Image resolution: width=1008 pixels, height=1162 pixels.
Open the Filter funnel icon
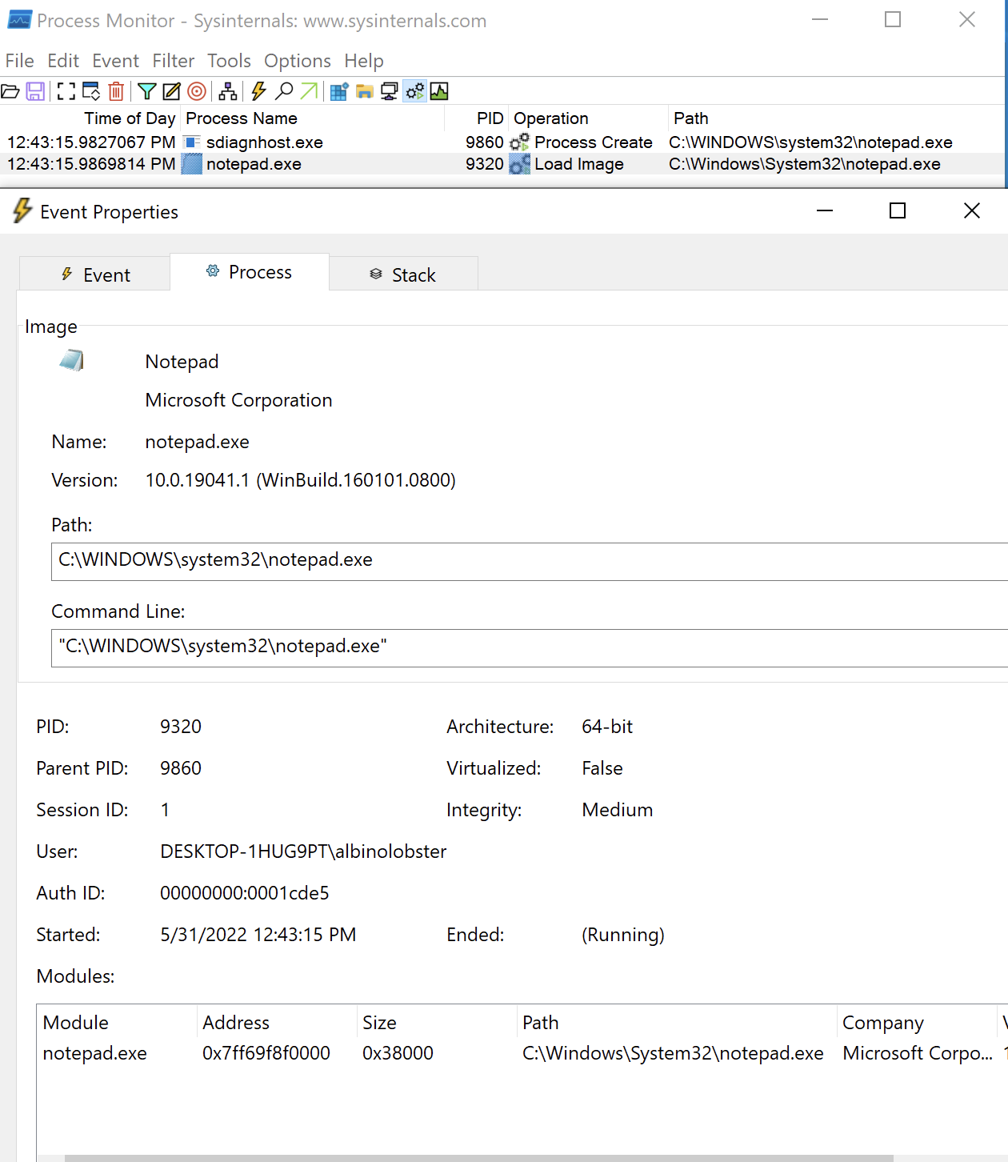click(146, 91)
